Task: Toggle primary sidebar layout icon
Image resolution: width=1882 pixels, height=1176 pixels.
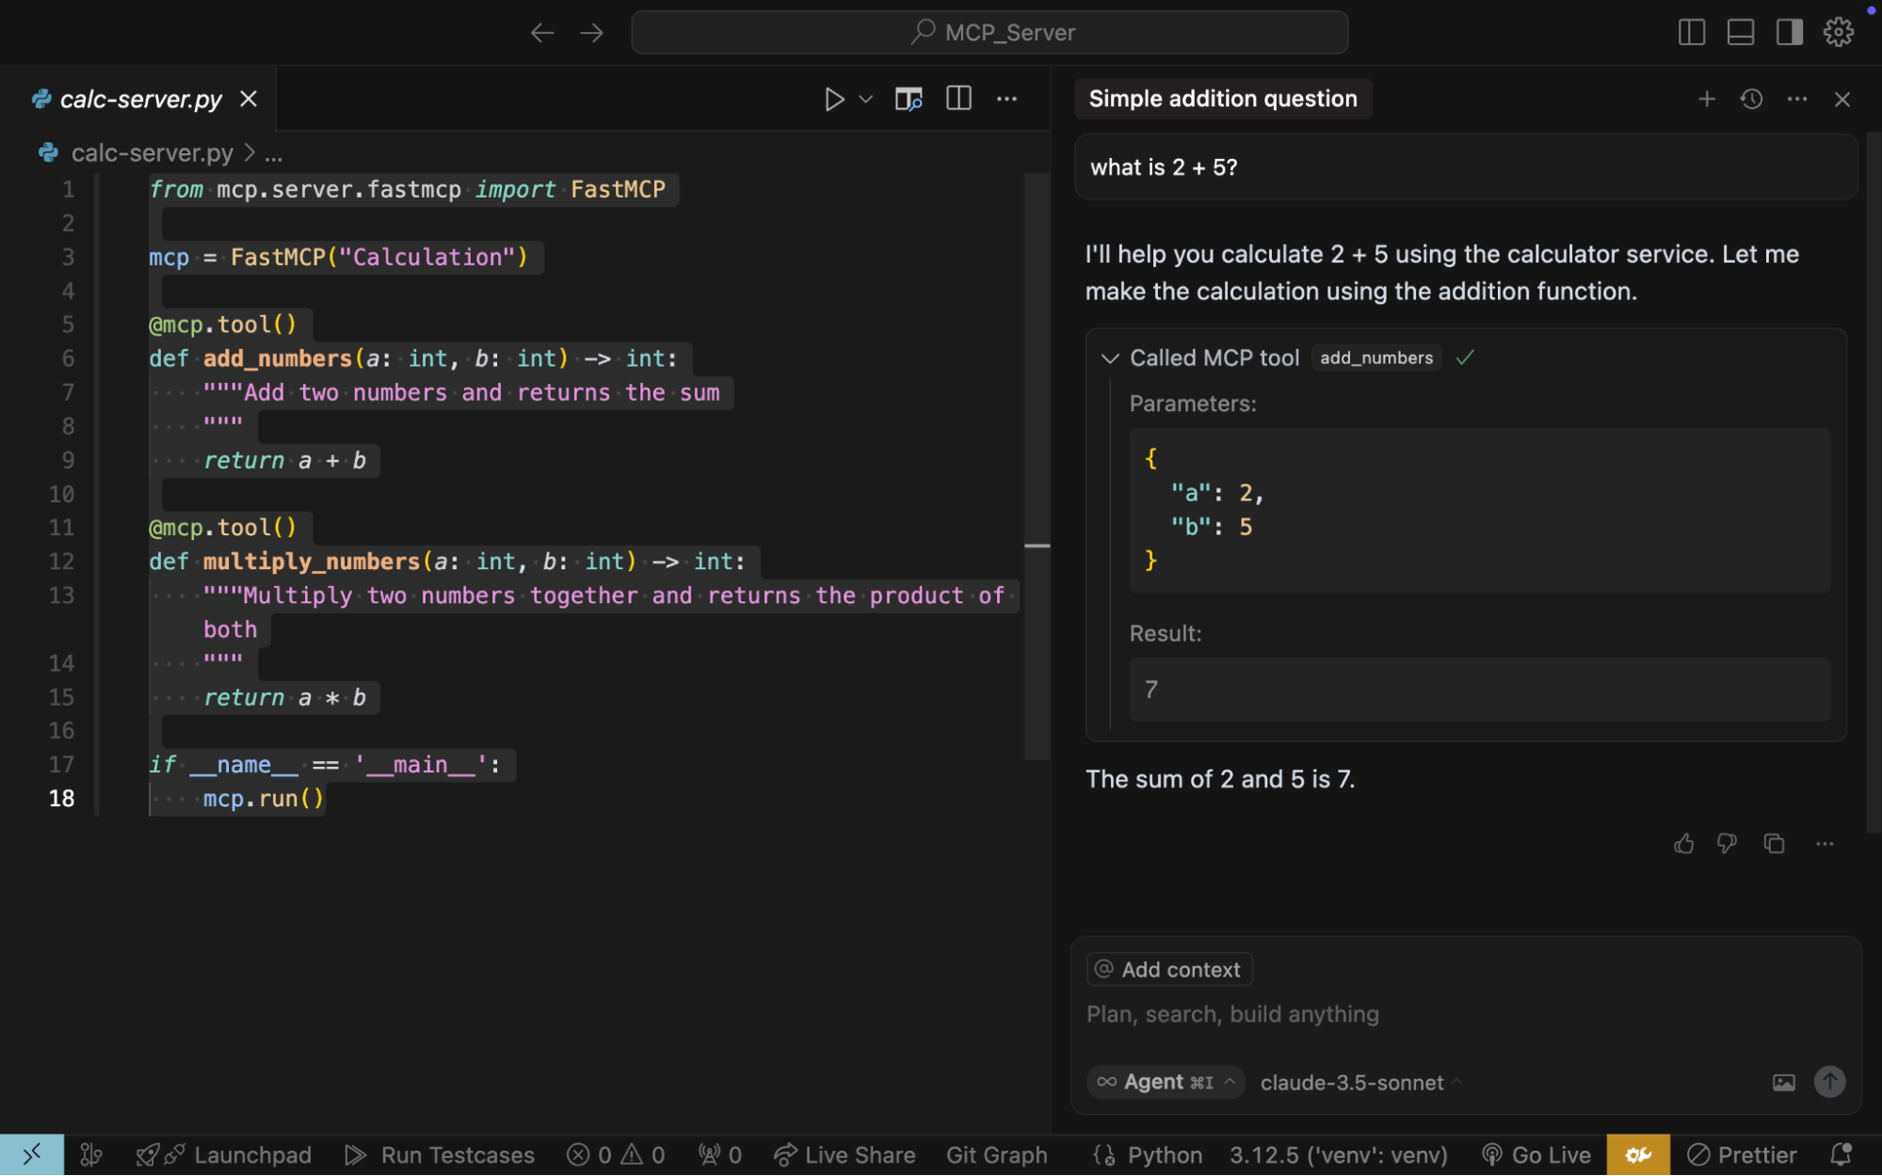Action: pyautogui.click(x=1691, y=32)
